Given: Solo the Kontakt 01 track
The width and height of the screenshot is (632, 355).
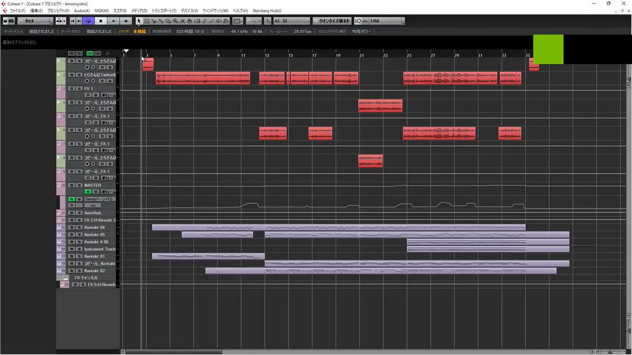Looking at the screenshot, I should coord(79,256).
